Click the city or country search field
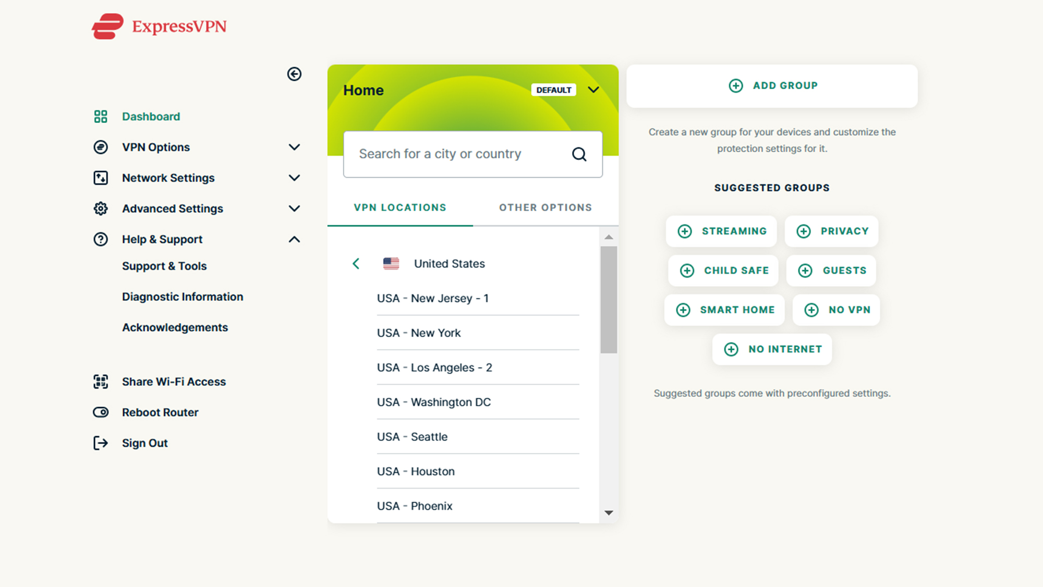This screenshot has width=1043, height=587. [x=473, y=154]
